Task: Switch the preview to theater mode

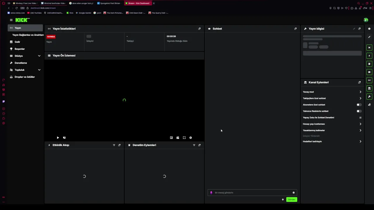Action: (x=178, y=138)
